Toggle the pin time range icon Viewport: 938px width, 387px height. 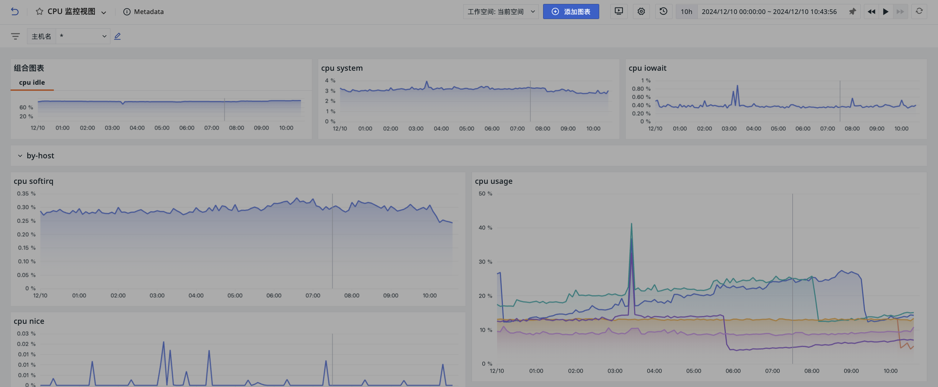[852, 11]
